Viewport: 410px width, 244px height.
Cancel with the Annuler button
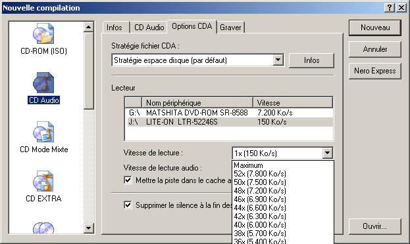click(x=375, y=49)
